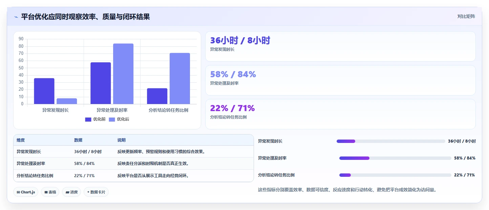Click the 优化后 bar for 分析结论转任务比例

[180, 79]
